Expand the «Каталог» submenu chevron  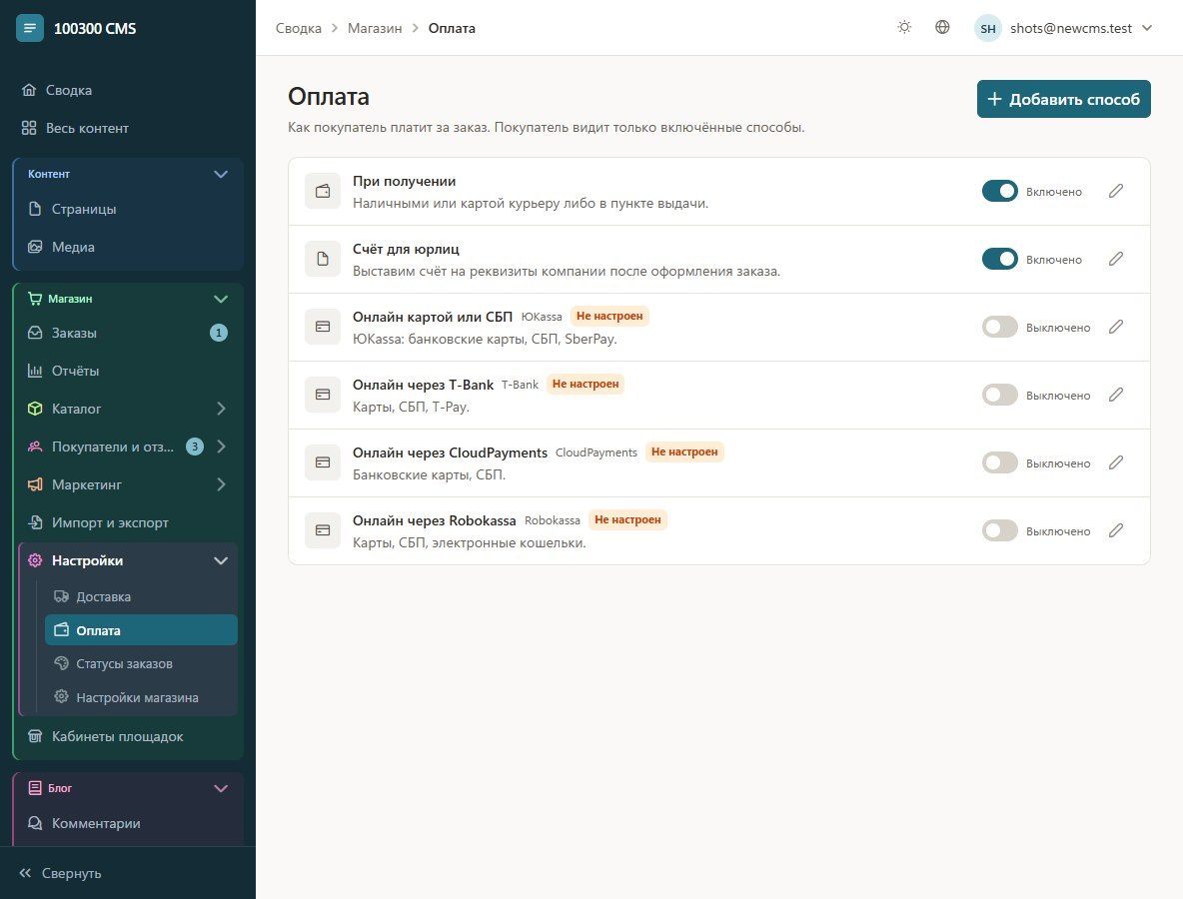pyautogui.click(x=221, y=408)
